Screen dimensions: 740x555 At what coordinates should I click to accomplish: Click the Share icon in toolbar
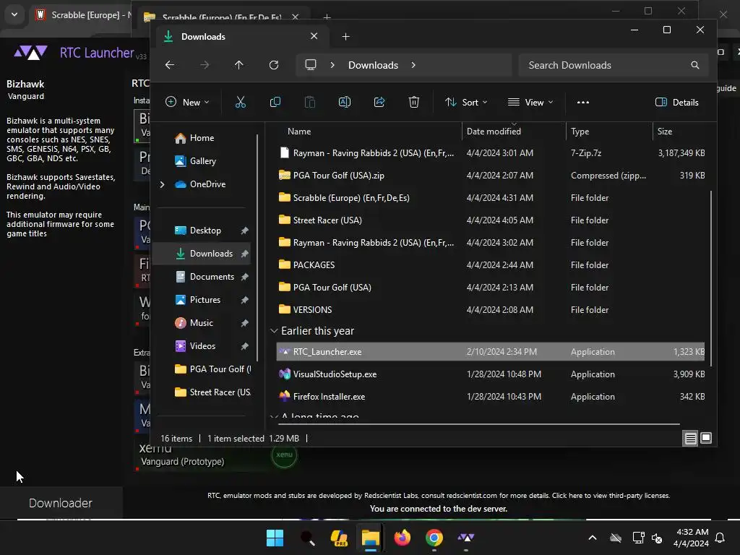(x=379, y=102)
